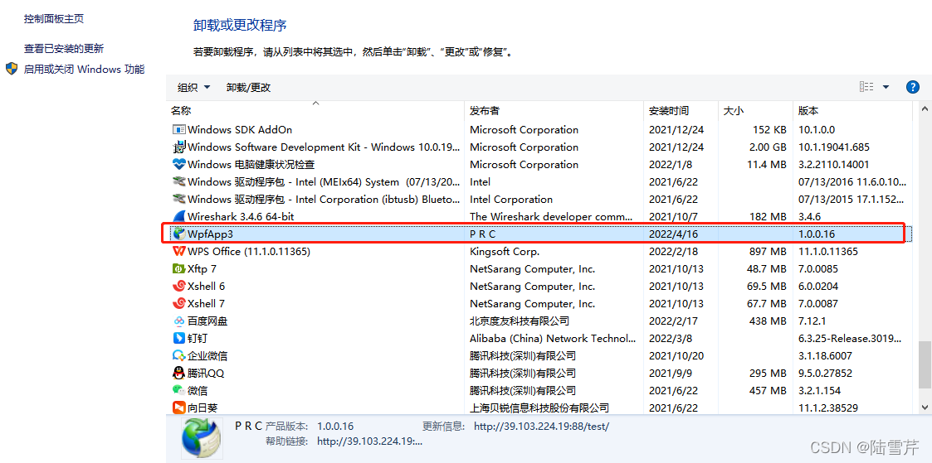Open 启用或关闭 Windows 功能 link
The height and width of the screenshot is (463, 932).
[x=84, y=69]
